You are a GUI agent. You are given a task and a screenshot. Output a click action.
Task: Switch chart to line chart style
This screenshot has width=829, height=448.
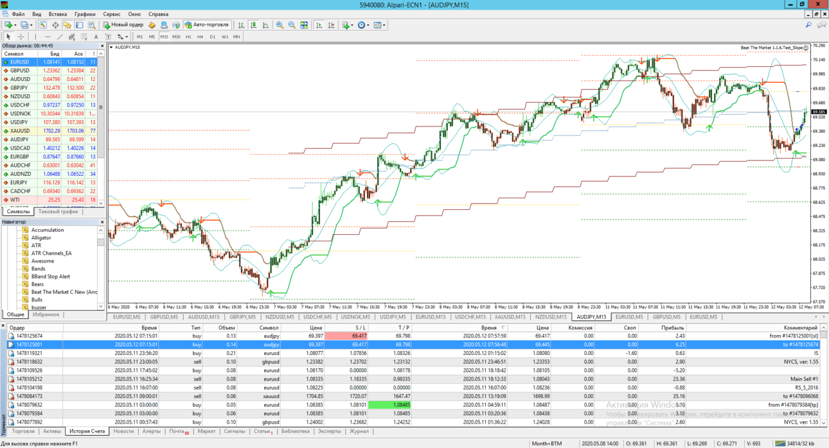(265, 25)
